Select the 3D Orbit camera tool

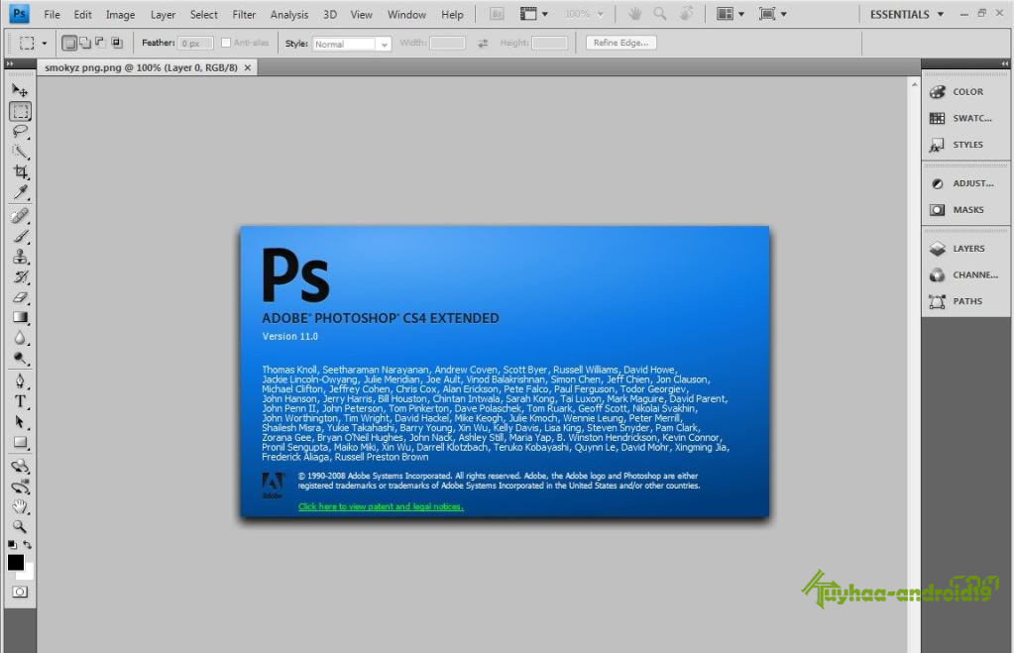pos(20,487)
